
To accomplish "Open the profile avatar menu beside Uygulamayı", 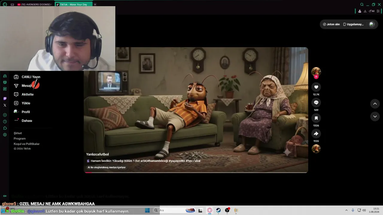I will click(x=372, y=24).
